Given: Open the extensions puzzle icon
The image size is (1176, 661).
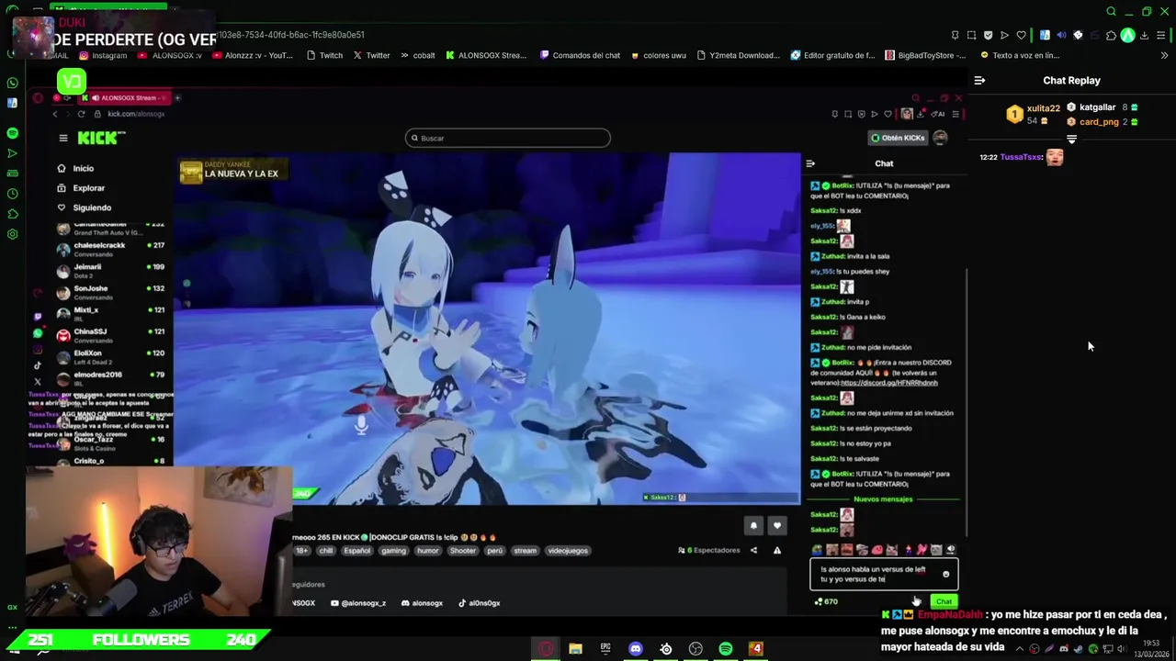Looking at the screenshot, I should click(1111, 35).
